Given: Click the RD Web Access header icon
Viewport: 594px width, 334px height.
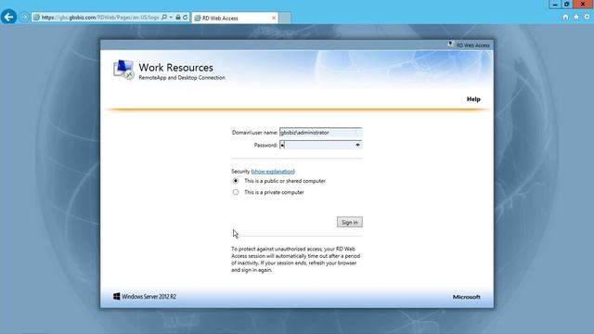Looking at the screenshot, I should point(451,45).
